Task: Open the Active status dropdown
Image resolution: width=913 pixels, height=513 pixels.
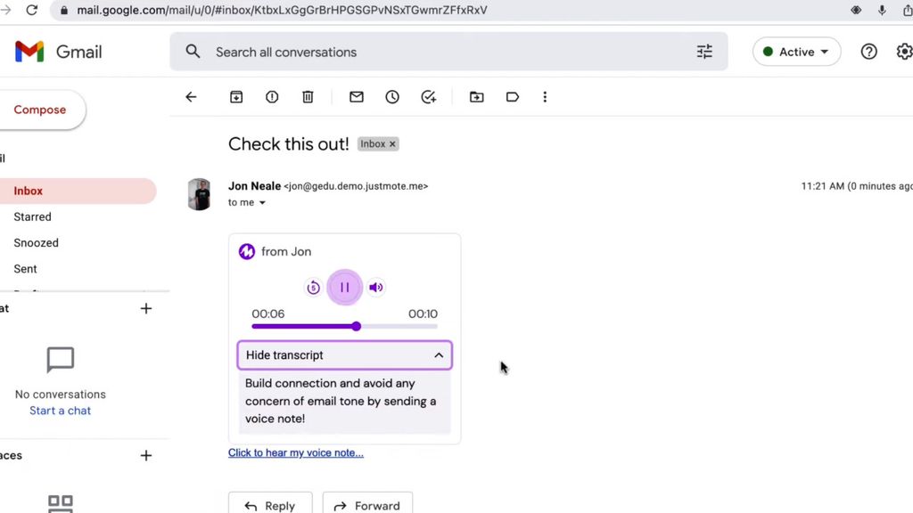Action: coord(796,52)
